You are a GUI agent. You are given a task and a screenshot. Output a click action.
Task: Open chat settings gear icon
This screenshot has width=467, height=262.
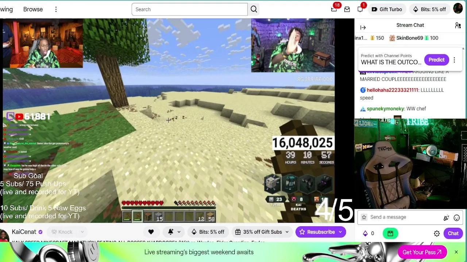tap(437, 234)
